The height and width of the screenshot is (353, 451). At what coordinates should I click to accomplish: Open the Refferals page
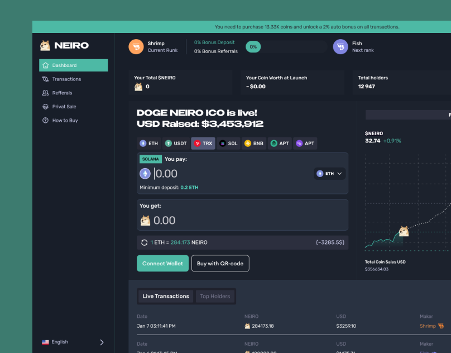point(57,93)
